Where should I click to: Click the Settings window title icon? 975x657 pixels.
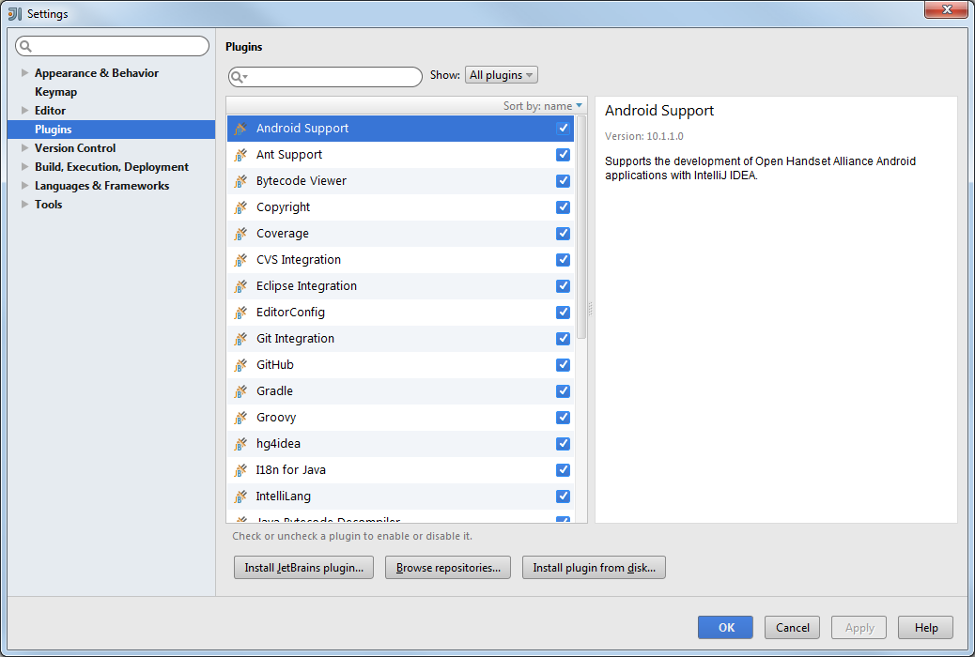tap(15, 14)
